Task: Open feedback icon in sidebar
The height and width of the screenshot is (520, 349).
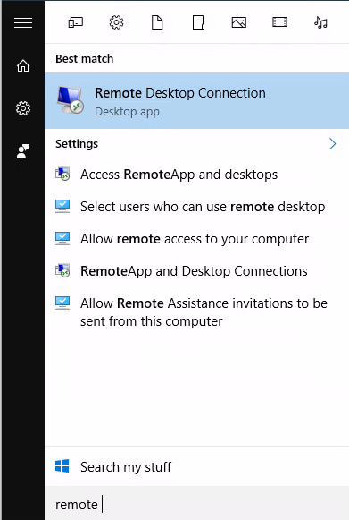Action: pos(23,151)
